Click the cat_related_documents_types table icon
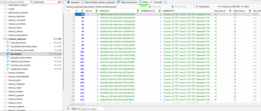The width and height of the screenshot is (261, 111). (8, 47)
